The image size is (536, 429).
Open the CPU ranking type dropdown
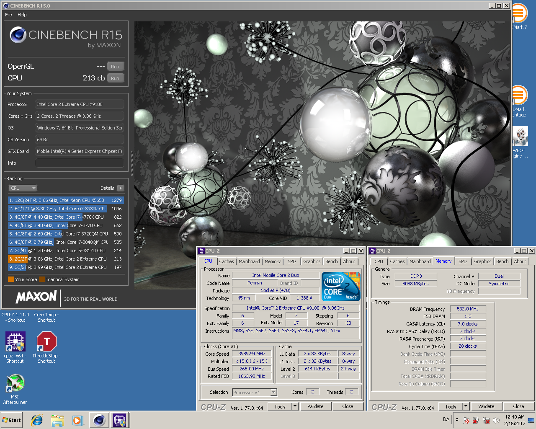pos(23,188)
